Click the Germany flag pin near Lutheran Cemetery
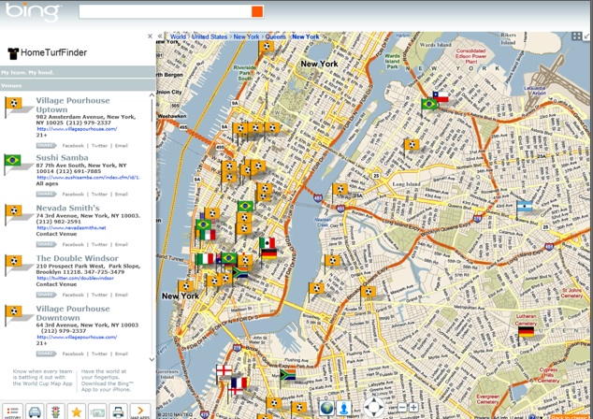 [x=526, y=332]
